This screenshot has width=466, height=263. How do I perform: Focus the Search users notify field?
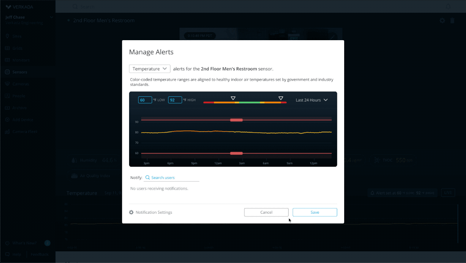pos(174,178)
